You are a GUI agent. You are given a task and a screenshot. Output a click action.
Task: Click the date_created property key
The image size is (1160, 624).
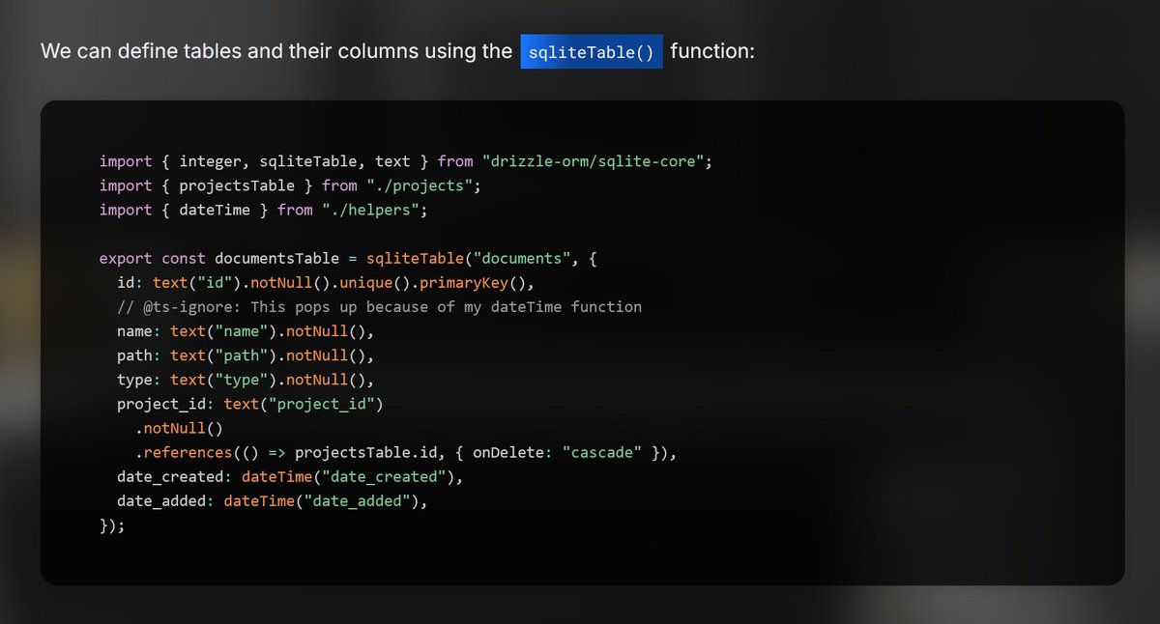pyautogui.click(x=170, y=477)
